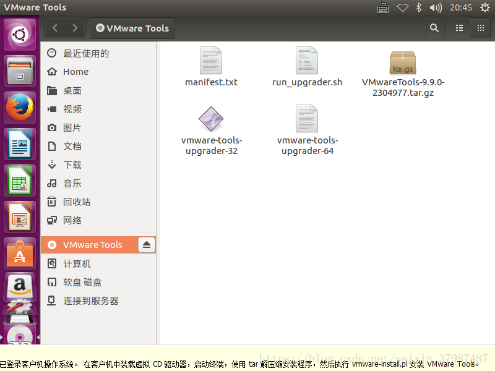
Task: Open 桌面 (Desktop) folder in sidebar
Action: (x=98, y=91)
